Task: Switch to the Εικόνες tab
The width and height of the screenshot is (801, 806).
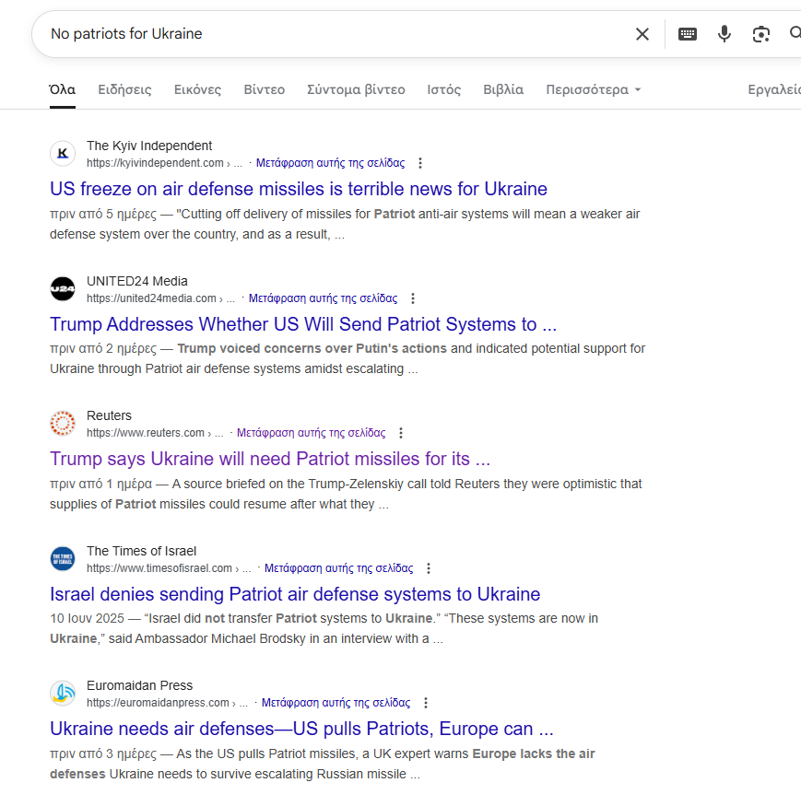Action: [197, 89]
